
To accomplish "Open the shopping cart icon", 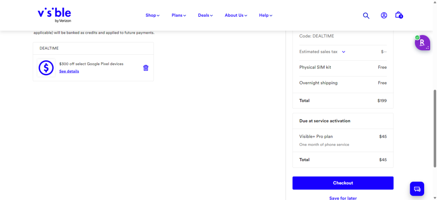I will [x=399, y=15].
